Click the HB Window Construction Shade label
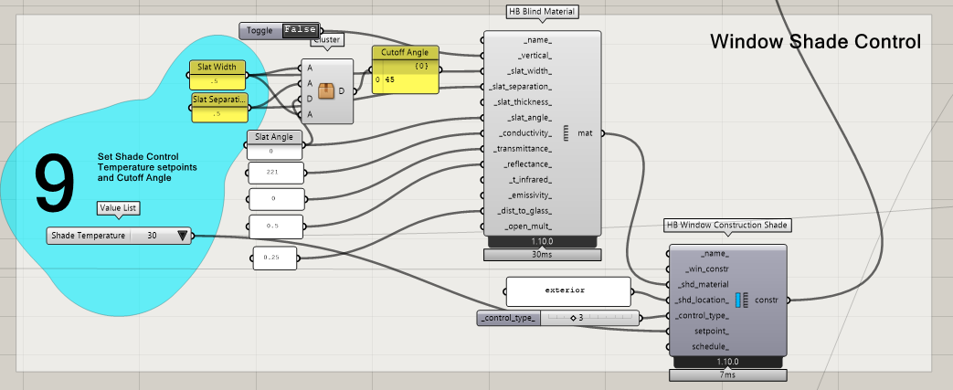Screen dimensions: 953x390 [727, 225]
